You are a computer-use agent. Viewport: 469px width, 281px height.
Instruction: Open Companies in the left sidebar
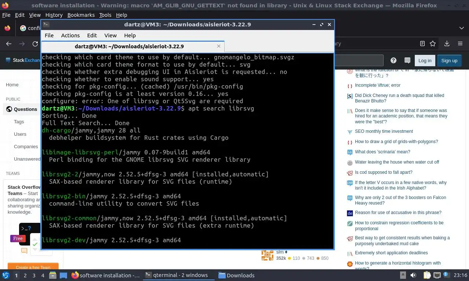[26, 146]
